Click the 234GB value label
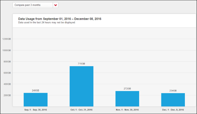Screen dimensions: 197x114 point(173,91)
